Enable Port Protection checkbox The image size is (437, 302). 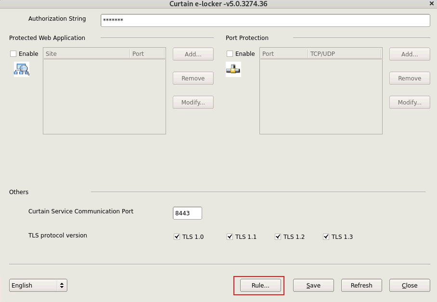[x=230, y=53]
